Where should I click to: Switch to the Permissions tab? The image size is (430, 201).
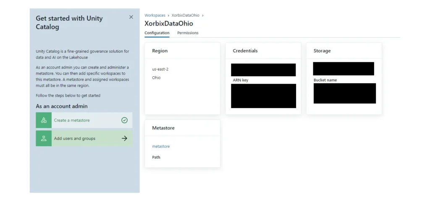(x=188, y=33)
